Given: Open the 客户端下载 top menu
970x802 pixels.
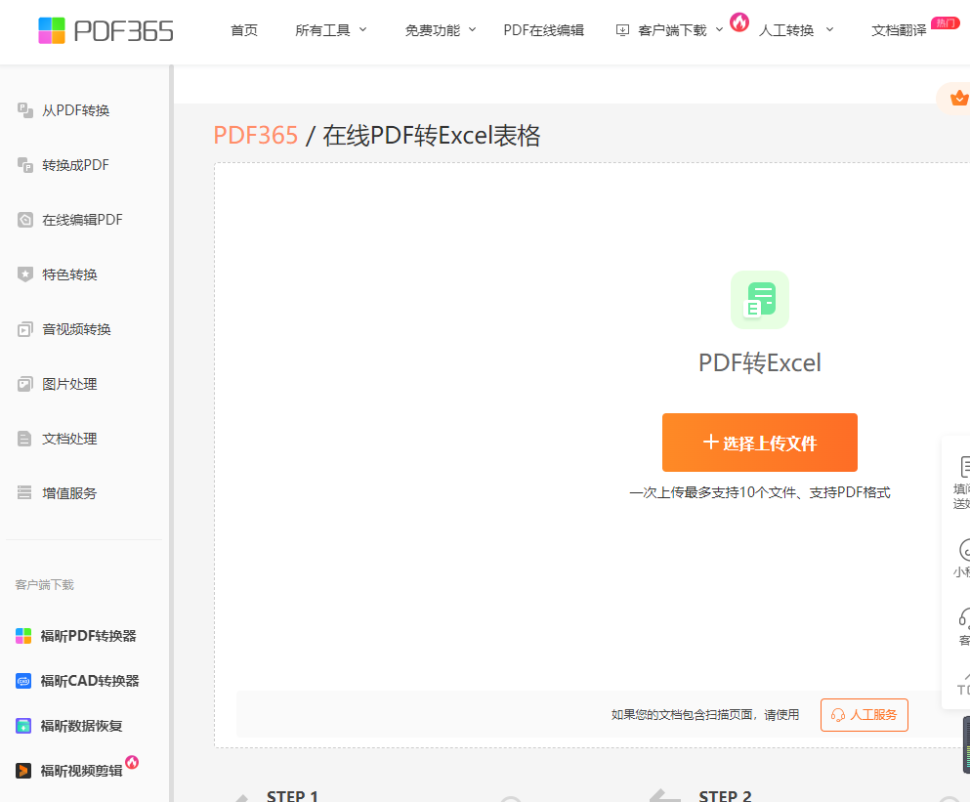Looking at the screenshot, I should coord(670,30).
